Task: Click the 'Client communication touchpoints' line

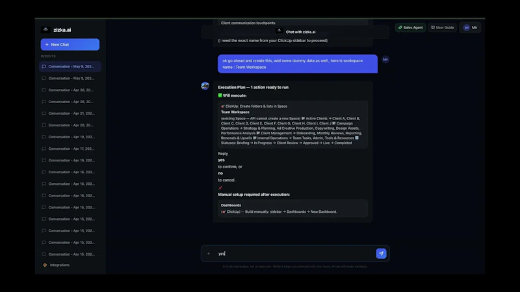Action: pyautogui.click(x=248, y=23)
